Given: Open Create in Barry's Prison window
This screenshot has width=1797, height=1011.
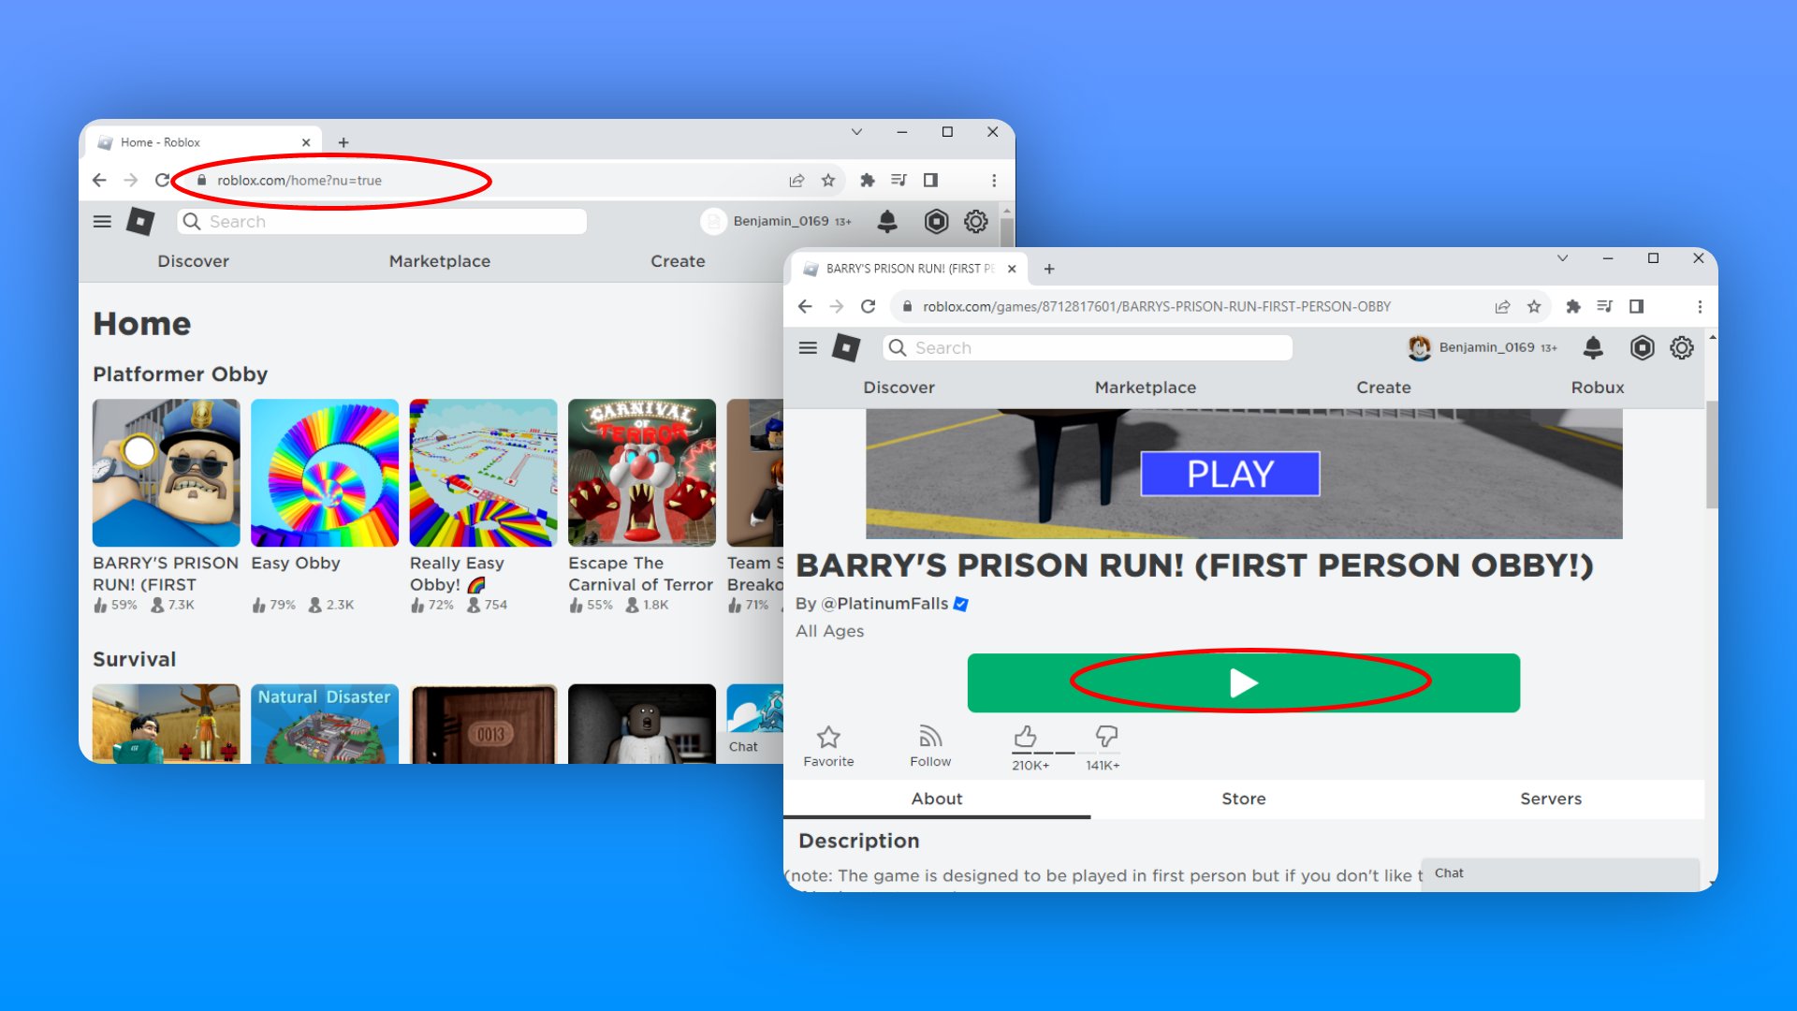Looking at the screenshot, I should [1383, 388].
